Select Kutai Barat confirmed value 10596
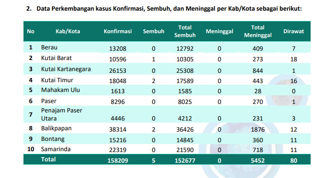Viewport: 323px width, 178px height. [x=118, y=59]
